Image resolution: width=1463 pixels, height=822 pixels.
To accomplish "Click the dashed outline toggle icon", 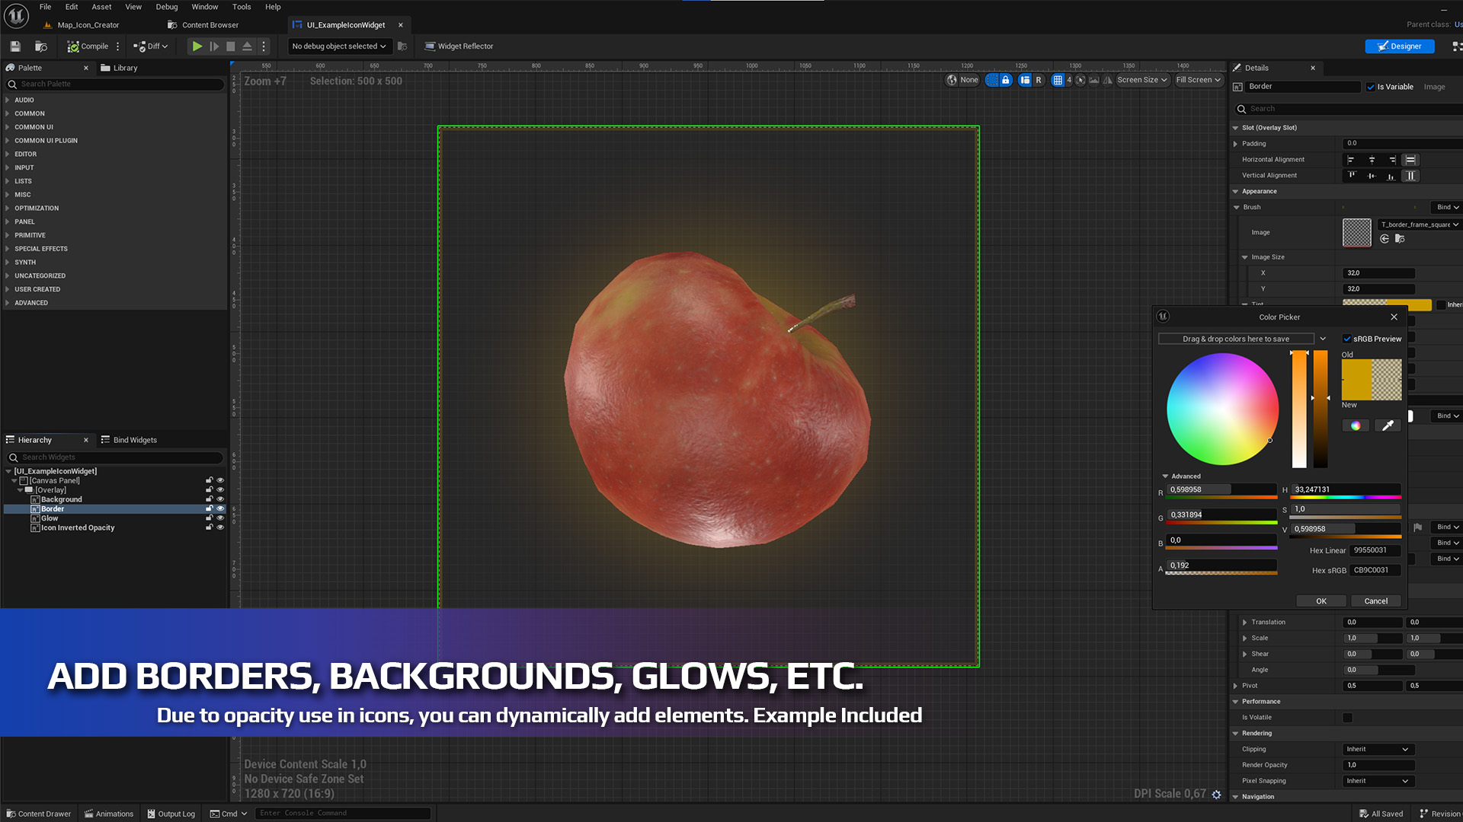I will point(991,80).
